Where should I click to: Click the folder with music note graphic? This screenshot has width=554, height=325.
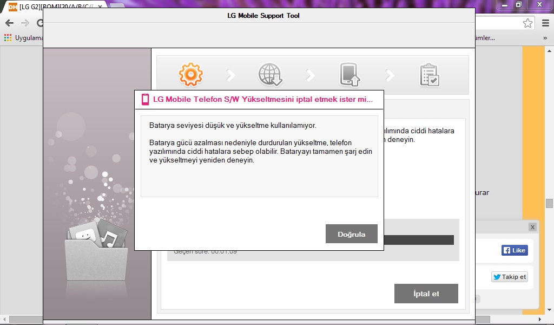96,249
